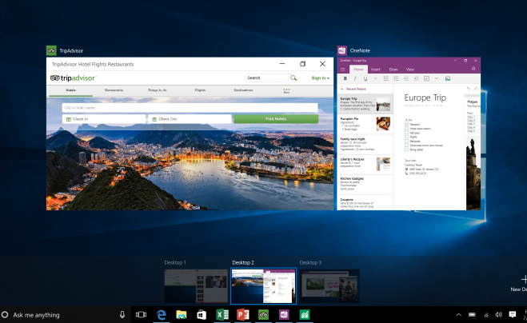
Task: Insert a picture using OneNote's image icon
Action: [448, 78]
